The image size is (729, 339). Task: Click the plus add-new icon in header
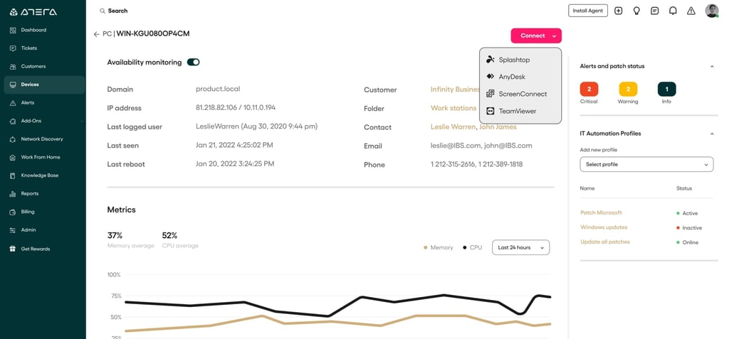pos(618,11)
